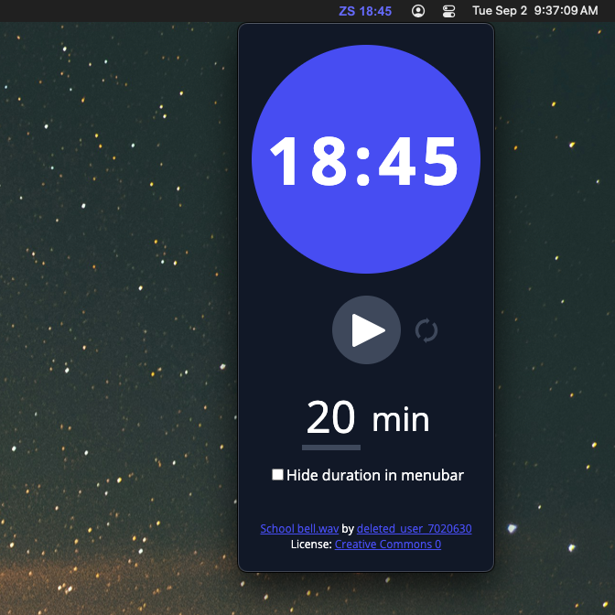Click the blue 18:45 timer circle
Screen dimensions: 615x615
click(366, 159)
